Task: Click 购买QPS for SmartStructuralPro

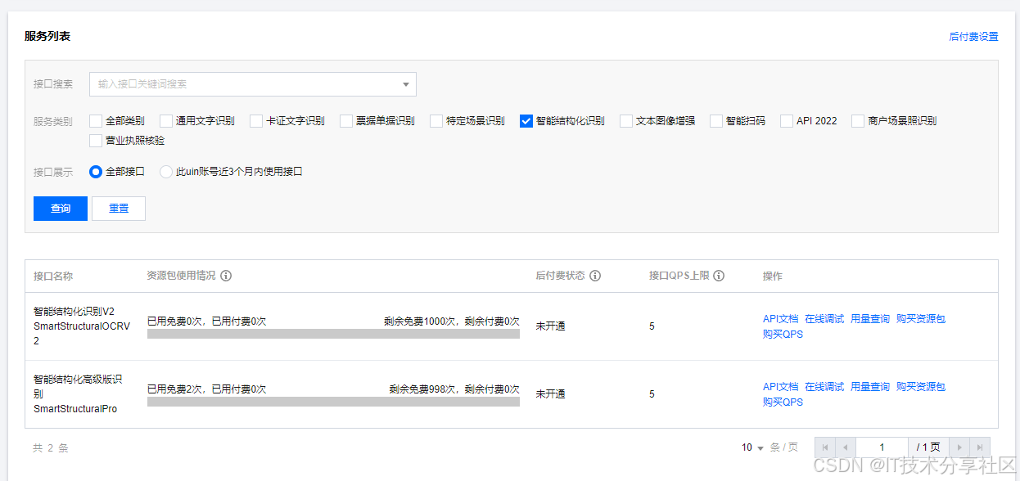Action: (783, 402)
